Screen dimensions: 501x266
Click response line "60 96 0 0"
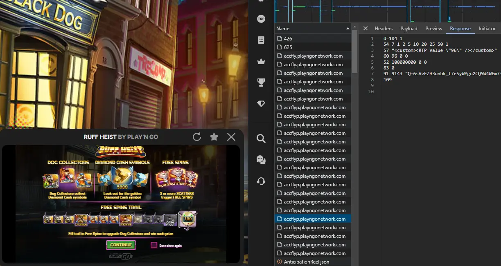coord(396,56)
